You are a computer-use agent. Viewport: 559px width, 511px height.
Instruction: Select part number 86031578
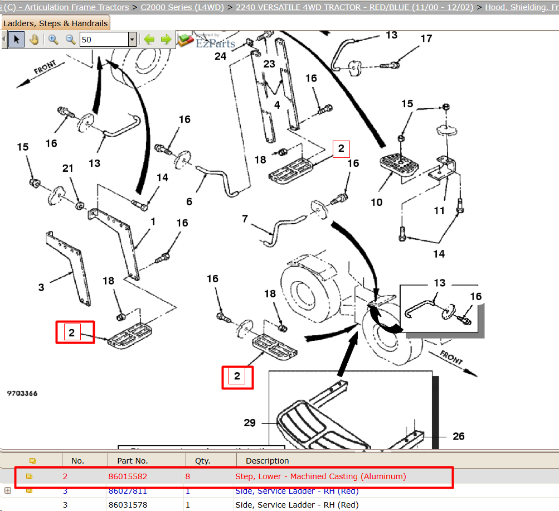click(128, 505)
